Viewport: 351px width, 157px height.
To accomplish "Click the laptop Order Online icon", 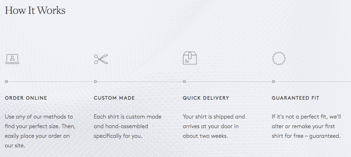I will point(12,59).
